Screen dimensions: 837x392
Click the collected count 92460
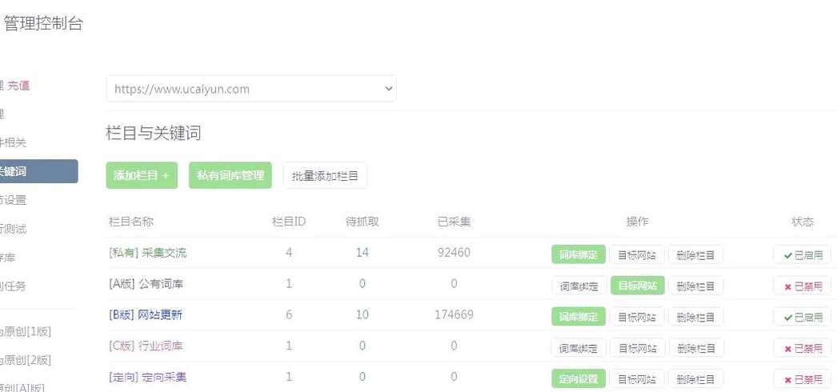(454, 252)
